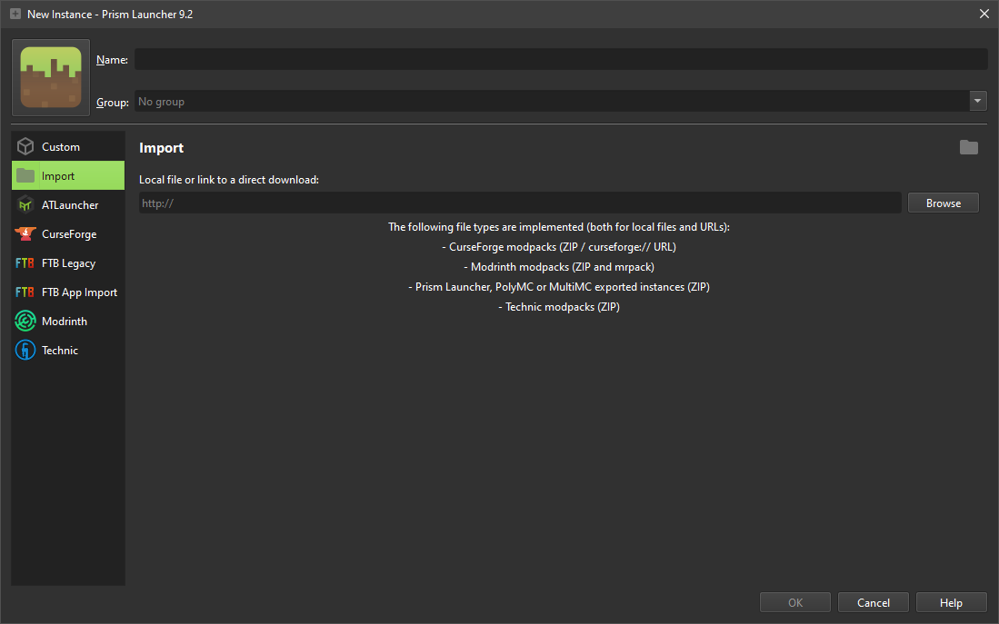Click the Group: label

pos(113,103)
